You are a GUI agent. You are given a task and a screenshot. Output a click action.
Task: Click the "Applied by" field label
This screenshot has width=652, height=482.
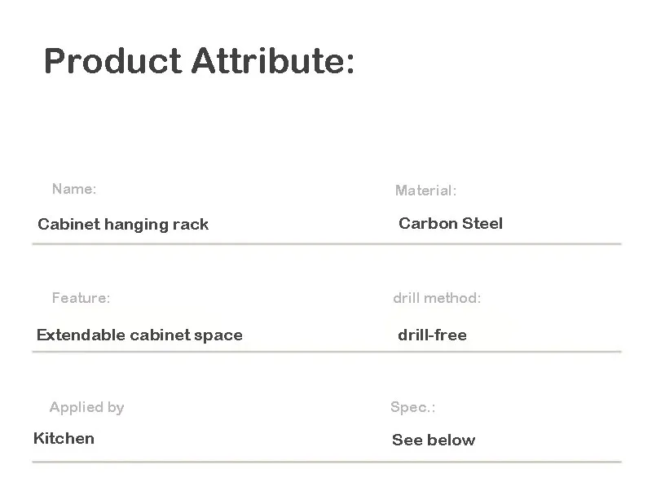(86, 407)
